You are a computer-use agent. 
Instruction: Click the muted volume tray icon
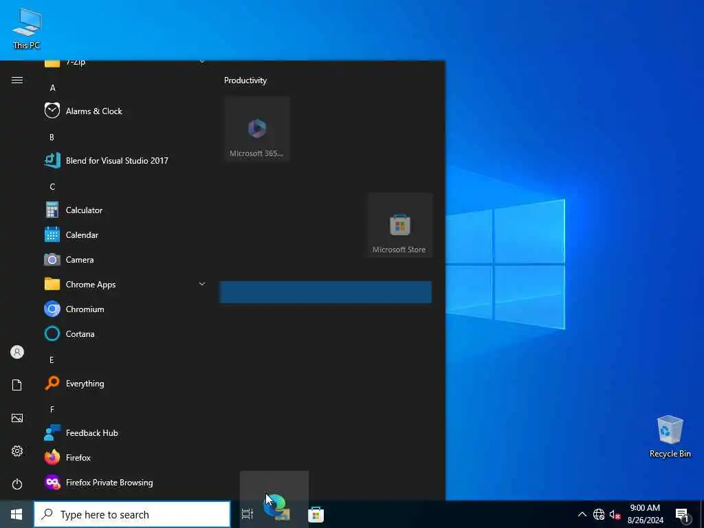[615, 514]
